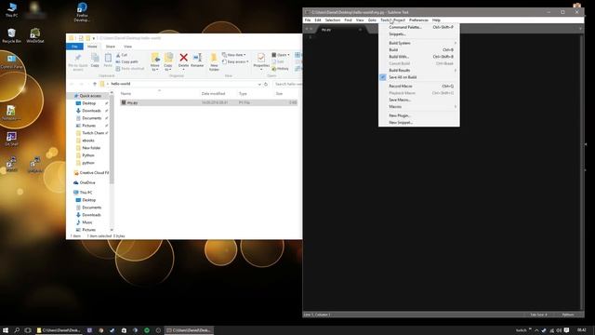The height and width of the screenshot is (335, 595).
Task: Click the Cut command in Explorer ribbon
Action: 122,55
